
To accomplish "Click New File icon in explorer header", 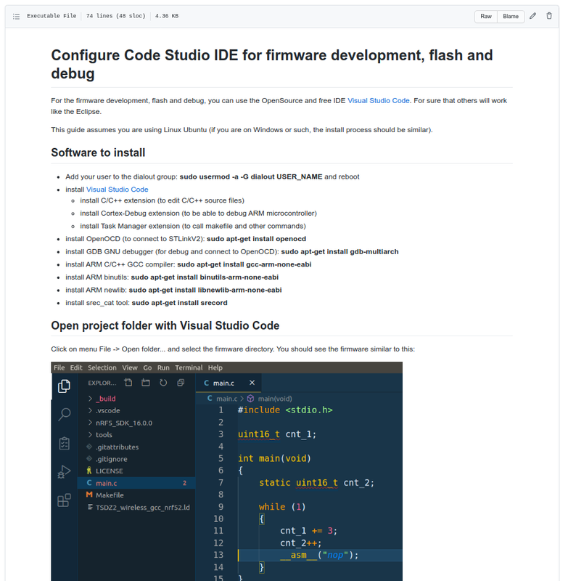I will 128,383.
